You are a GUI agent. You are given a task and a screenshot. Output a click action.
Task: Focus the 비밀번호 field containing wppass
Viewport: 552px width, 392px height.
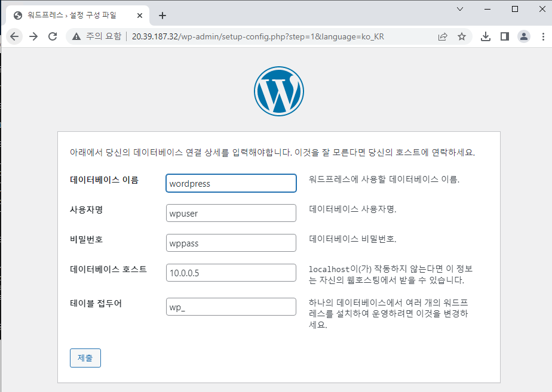point(231,243)
